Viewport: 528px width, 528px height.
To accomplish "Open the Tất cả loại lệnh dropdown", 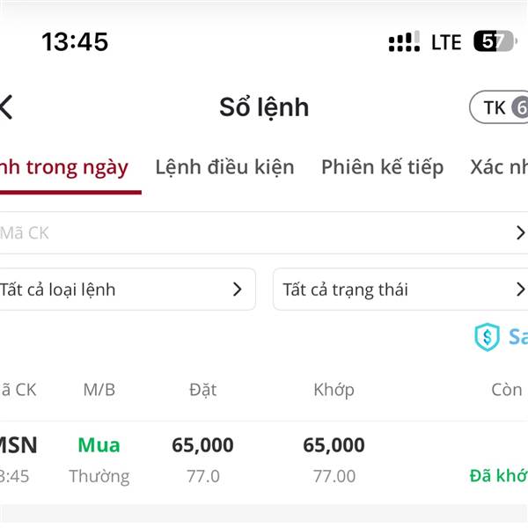I will click(x=128, y=290).
